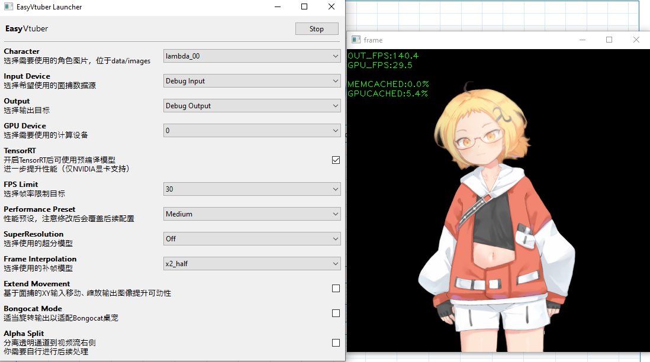Image resolution: width=650 pixels, height=362 pixels.
Task: Open the Frame Interpolation dropdown showing x2_half
Action: tap(252, 263)
